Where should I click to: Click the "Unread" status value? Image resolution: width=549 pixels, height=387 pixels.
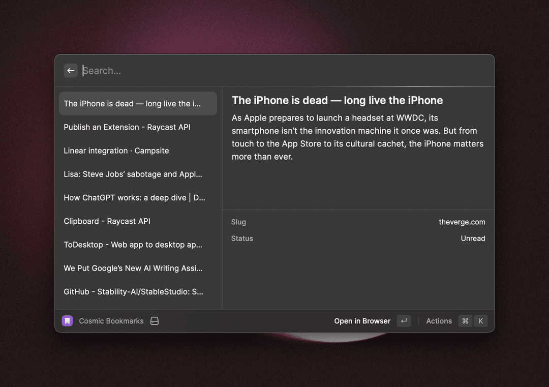[473, 239]
